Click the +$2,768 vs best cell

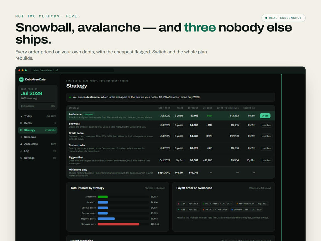point(208,160)
